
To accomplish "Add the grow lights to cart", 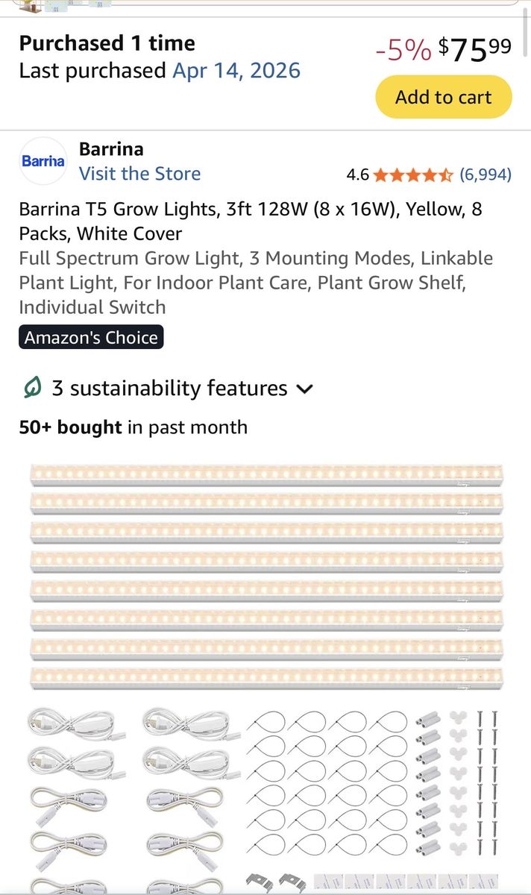I will click(x=444, y=97).
